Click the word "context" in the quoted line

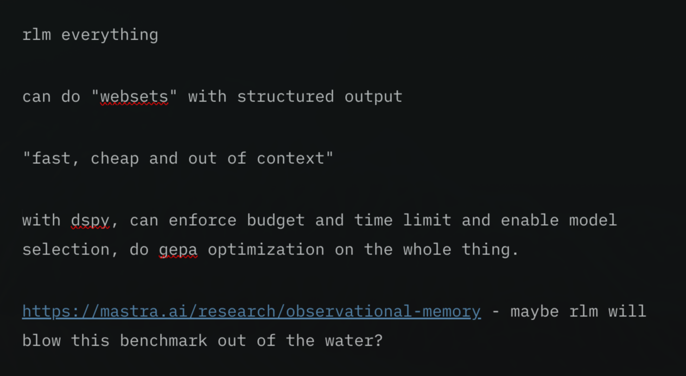tap(290, 158)
